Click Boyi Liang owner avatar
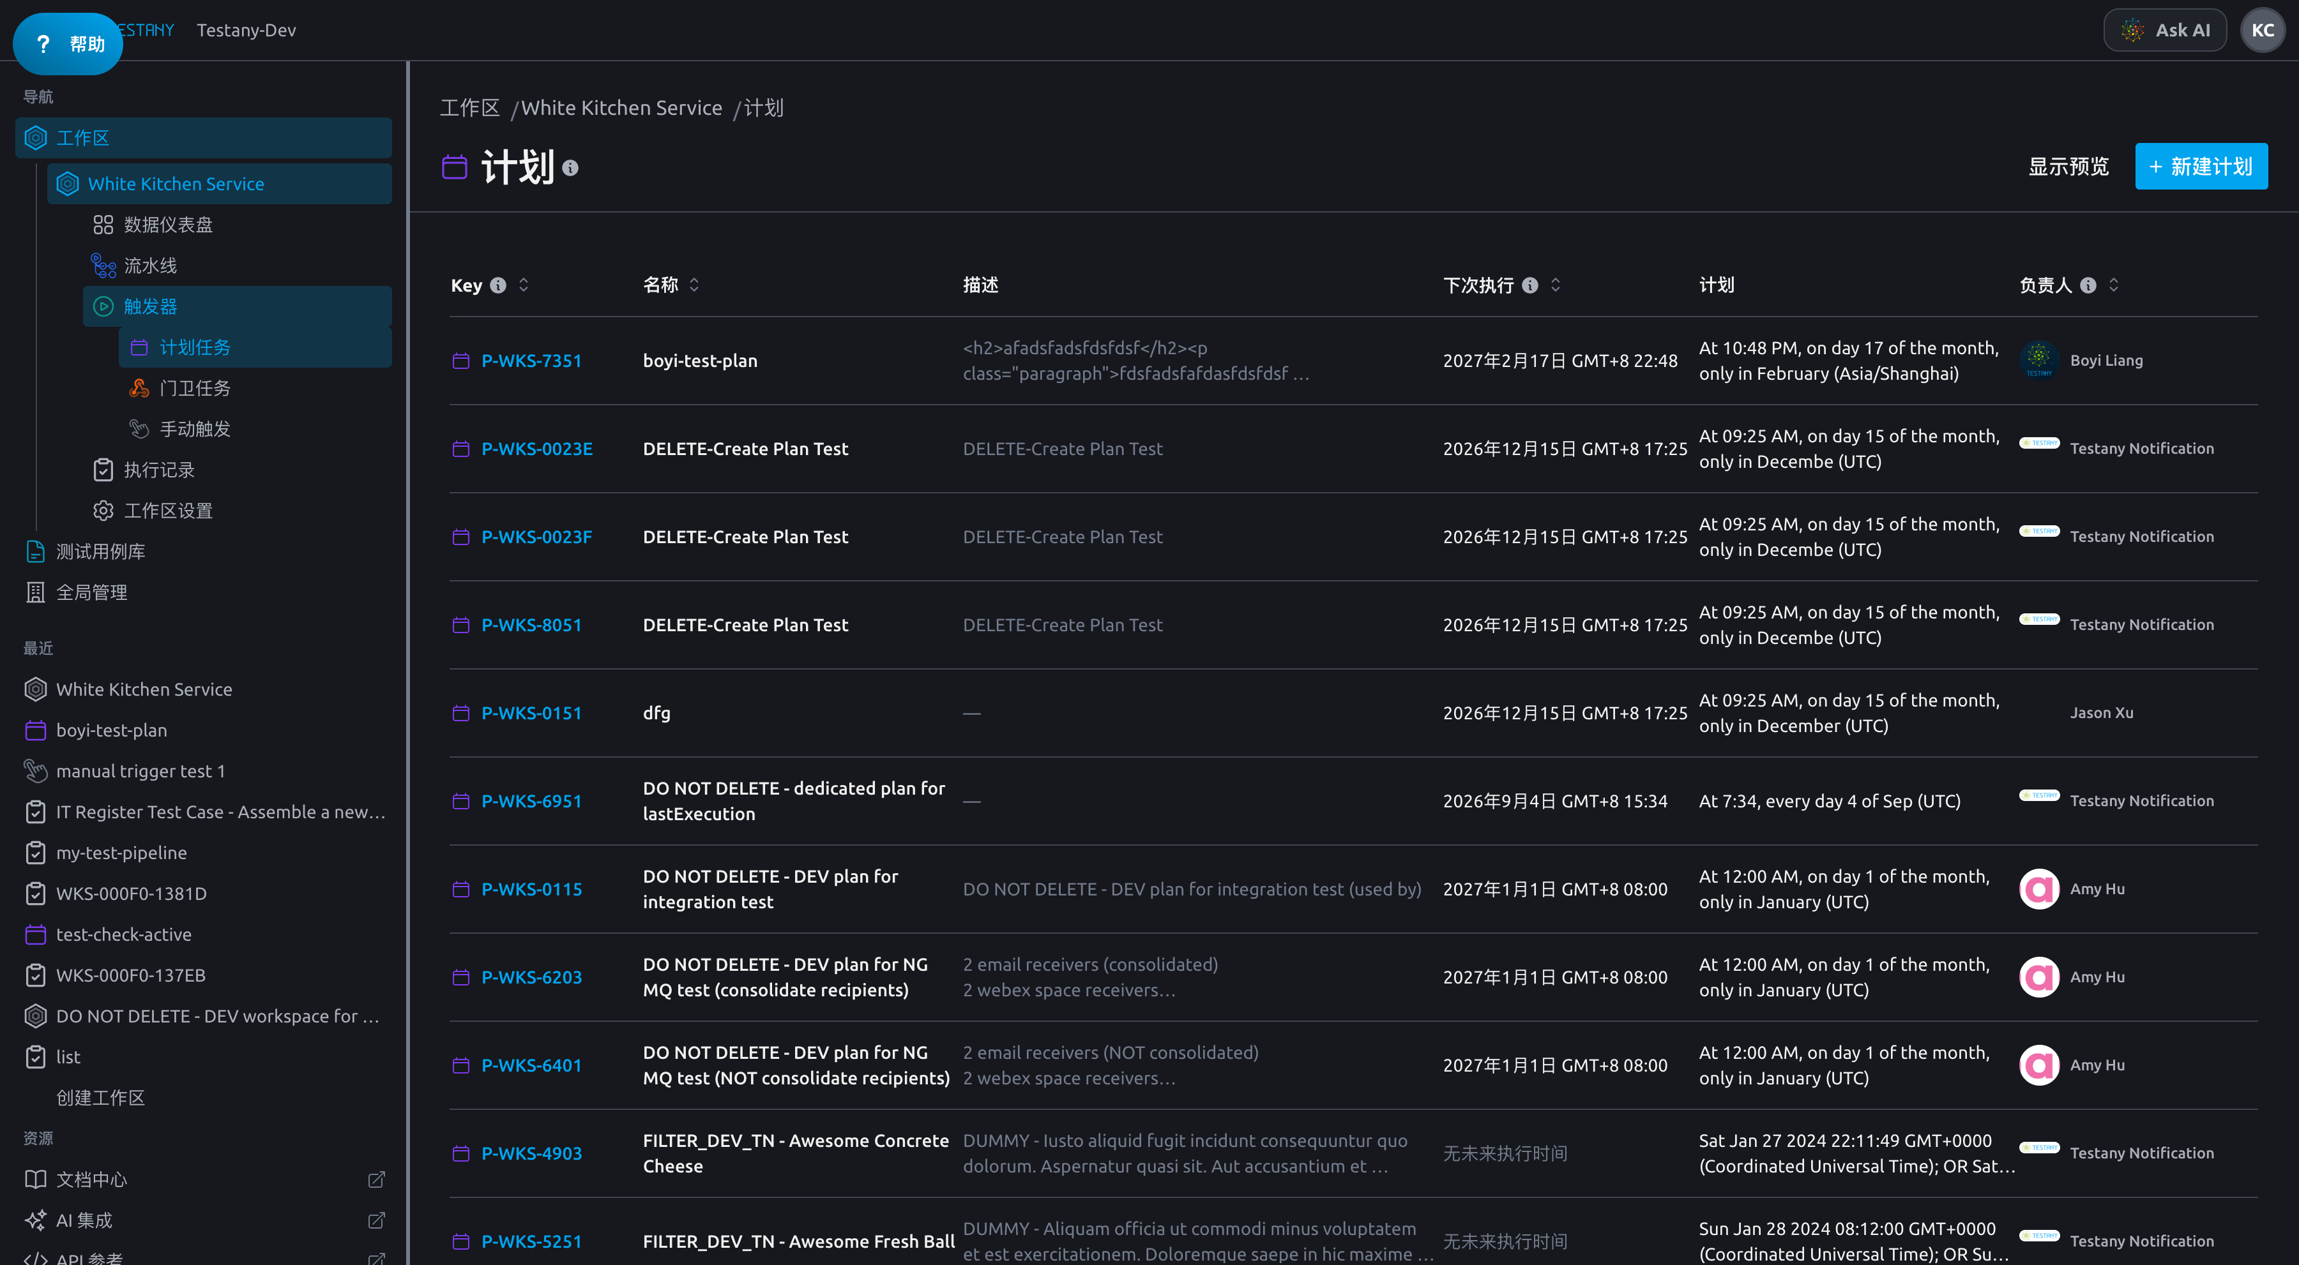This screenshot has height=1265, width=2299. click(2038, 361)
